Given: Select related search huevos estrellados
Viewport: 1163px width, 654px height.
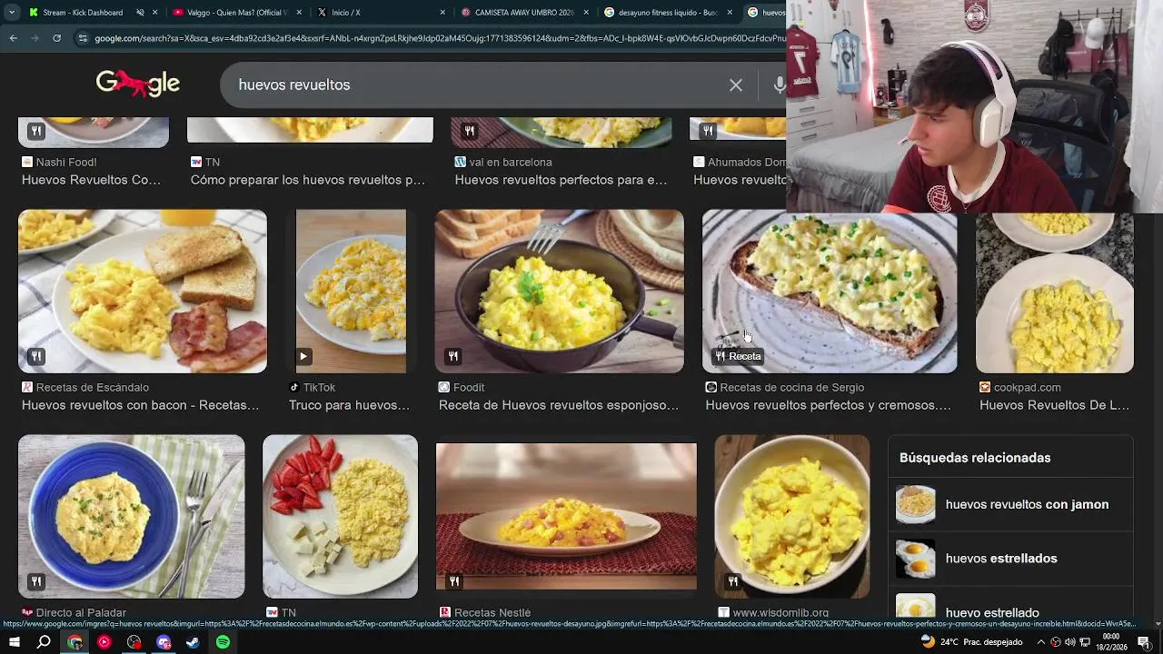Looking at the screenshot, I should [x=1010, y=558].
